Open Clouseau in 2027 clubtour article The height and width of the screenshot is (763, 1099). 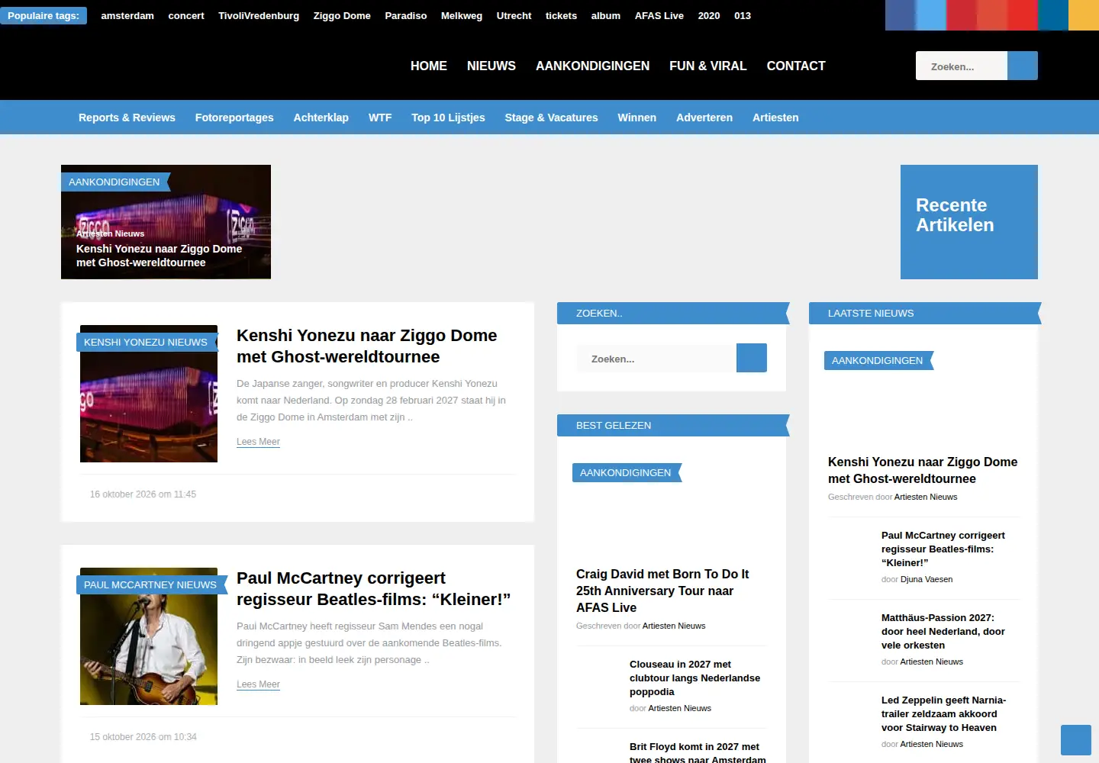point(695,678)
